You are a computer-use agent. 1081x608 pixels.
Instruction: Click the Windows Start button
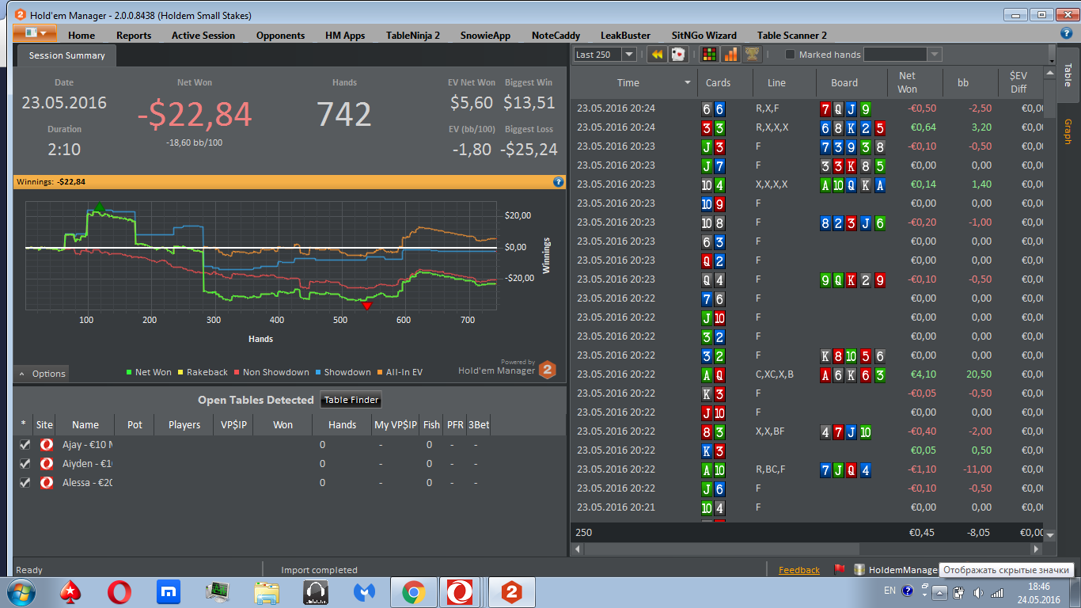click(21, 592)
